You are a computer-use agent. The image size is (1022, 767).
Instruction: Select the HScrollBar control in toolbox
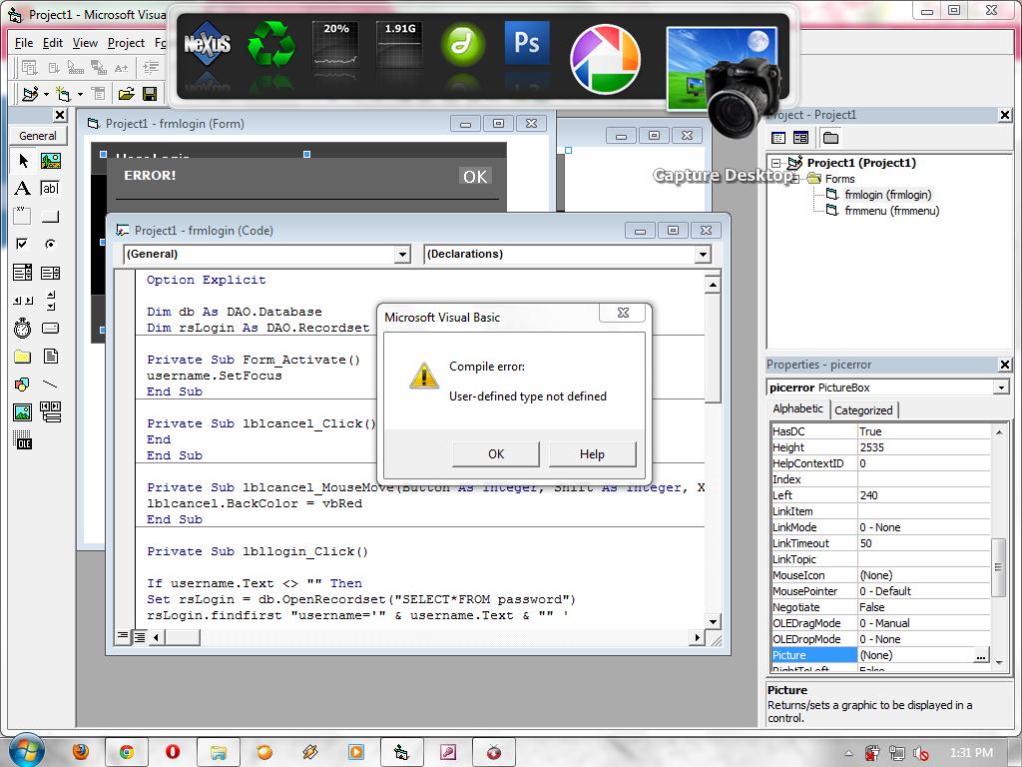(x=23, y=300)
